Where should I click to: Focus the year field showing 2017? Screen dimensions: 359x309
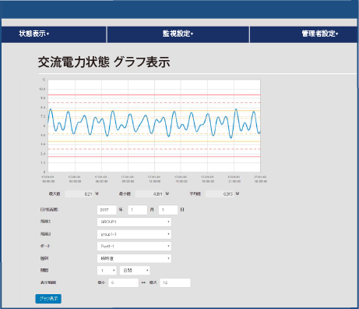pyautogui.click(x=107, y=210)
